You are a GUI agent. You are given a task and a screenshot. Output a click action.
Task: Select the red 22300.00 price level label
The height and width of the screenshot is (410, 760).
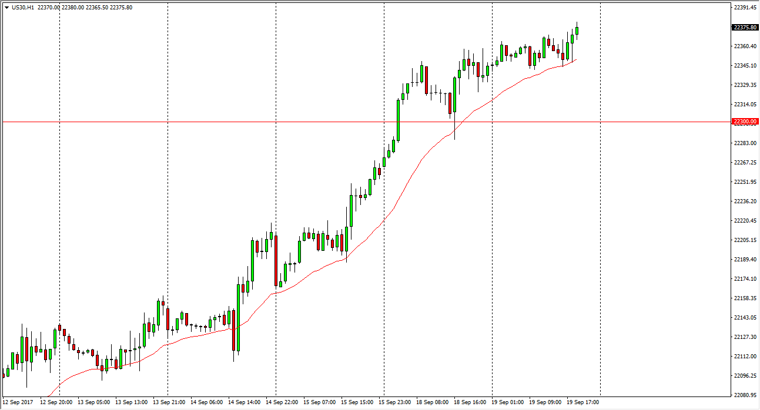(x=745, y=122)
